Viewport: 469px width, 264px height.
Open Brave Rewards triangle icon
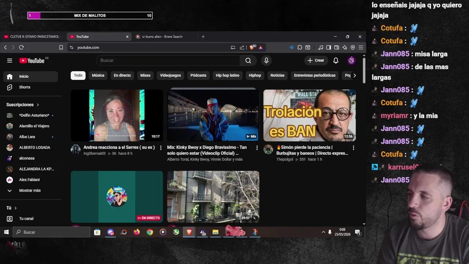pyautogui.click(x=261, y=47)
